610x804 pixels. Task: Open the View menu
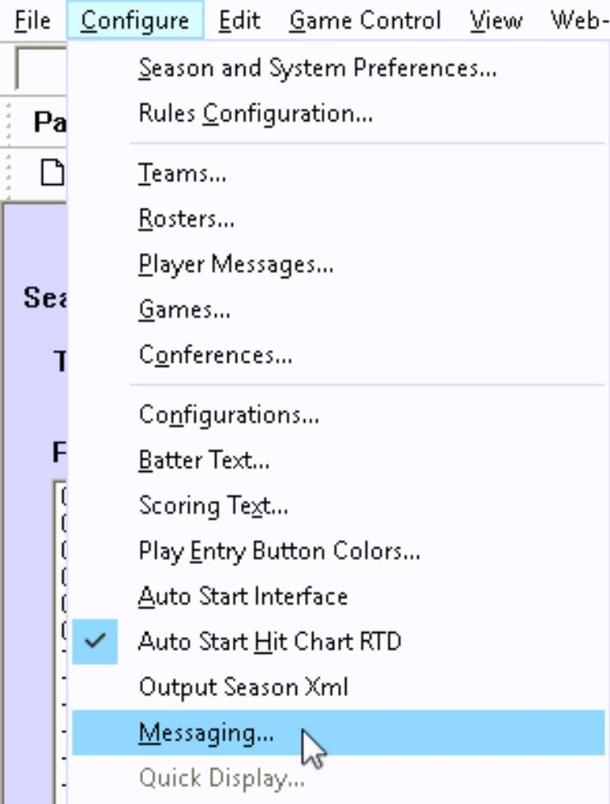(x=495, y=21)
